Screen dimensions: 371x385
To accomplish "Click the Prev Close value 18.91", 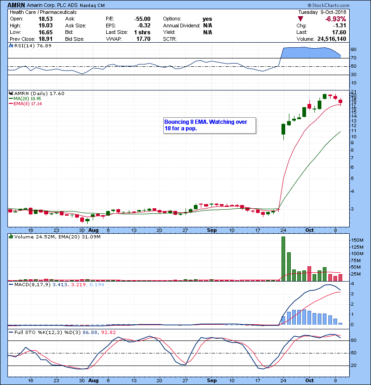I will [45, 39].
